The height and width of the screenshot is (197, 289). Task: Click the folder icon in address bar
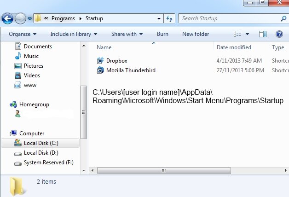click(x=38, y=18)
